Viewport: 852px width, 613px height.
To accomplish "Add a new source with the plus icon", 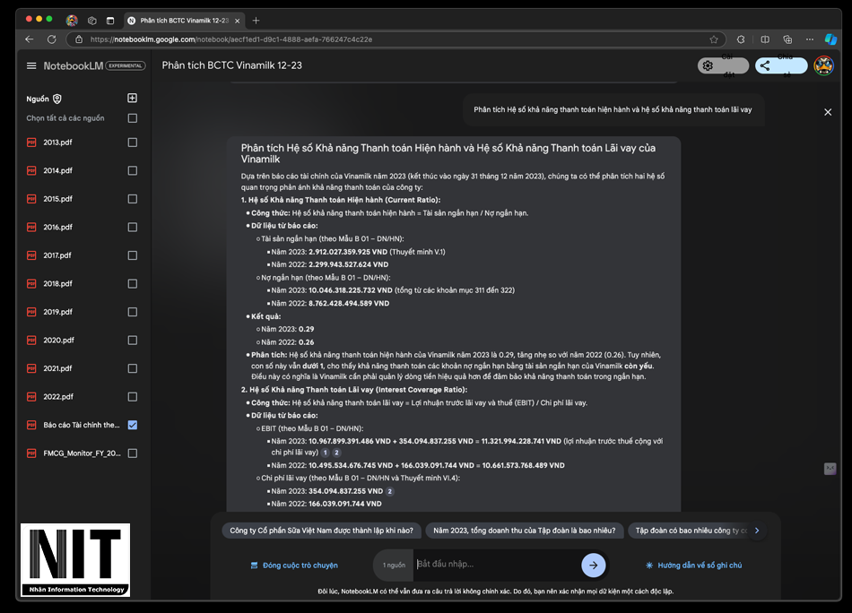I will (x=132, y=99).
